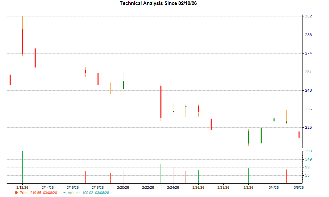
Task: Click the vertical price axis line on the right
Action: [302, 82]
